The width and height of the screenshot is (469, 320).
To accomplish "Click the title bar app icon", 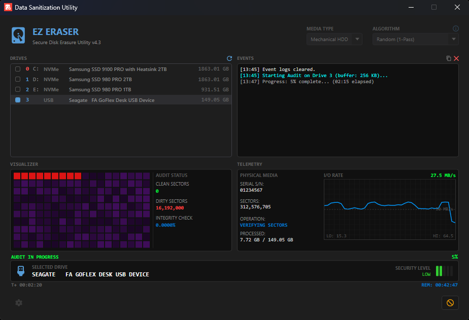I will (x=8, y=7).
